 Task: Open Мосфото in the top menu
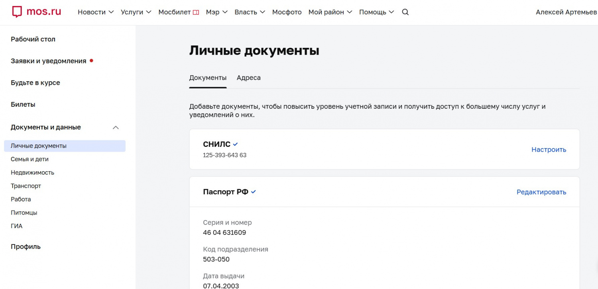(287, 12)
